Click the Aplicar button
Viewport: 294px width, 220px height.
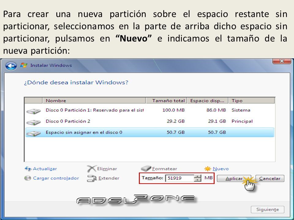(x=234, y=178)
